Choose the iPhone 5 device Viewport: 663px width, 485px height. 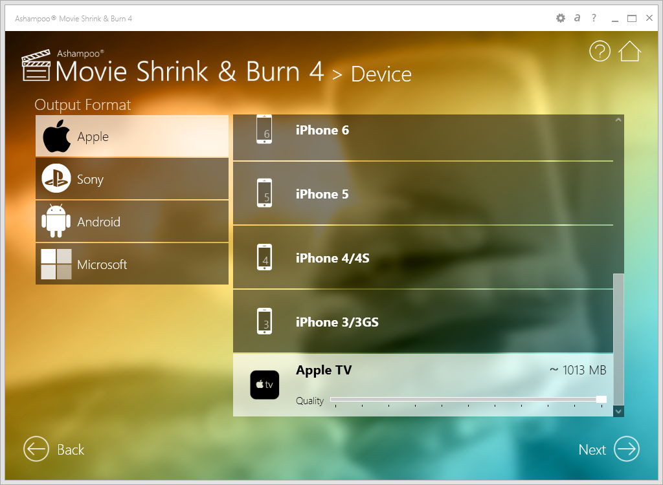coord(423,193)
